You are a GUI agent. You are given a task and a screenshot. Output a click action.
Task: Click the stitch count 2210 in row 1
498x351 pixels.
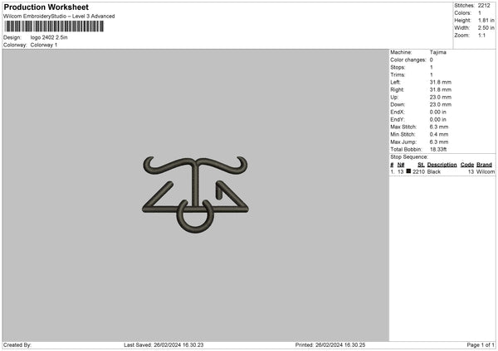[x=418, y=171]
